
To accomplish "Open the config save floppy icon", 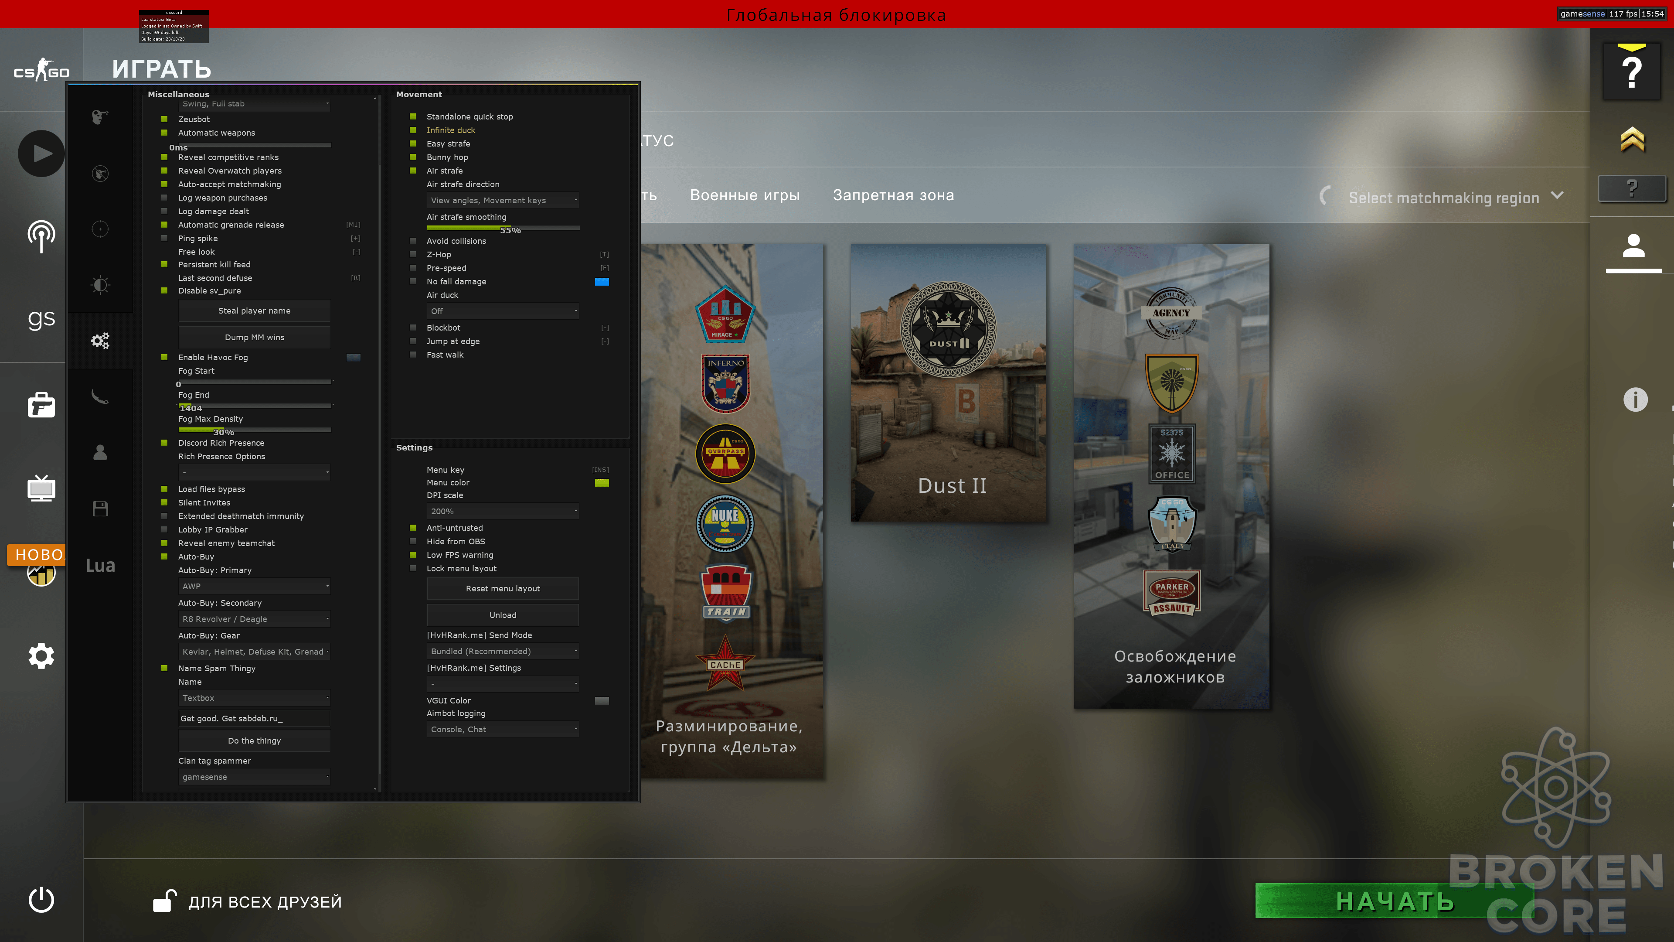I will click(x=100, y=509).
